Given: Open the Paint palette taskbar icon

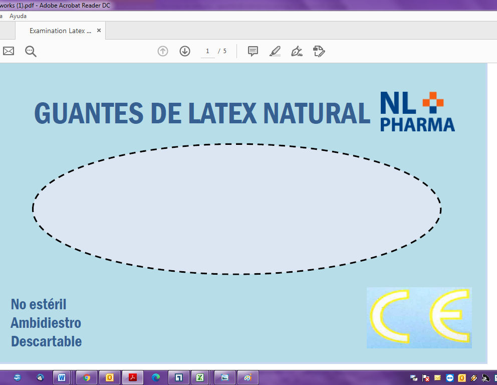Looking at the screenshot, I should pos(248,377).
